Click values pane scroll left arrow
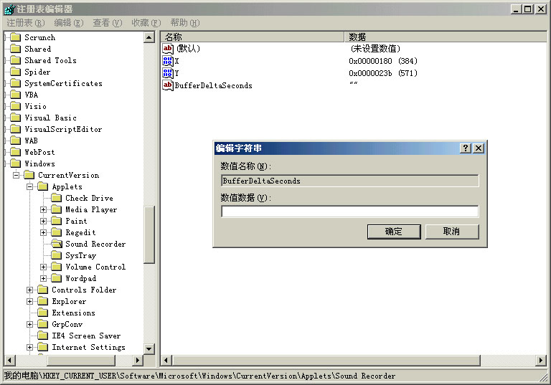 tap(166, 360)
